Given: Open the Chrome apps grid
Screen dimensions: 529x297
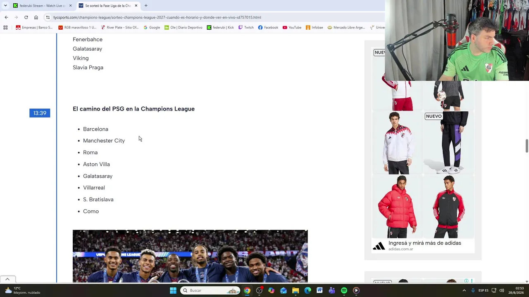Looking at the screenshot, I should (5, 28).
